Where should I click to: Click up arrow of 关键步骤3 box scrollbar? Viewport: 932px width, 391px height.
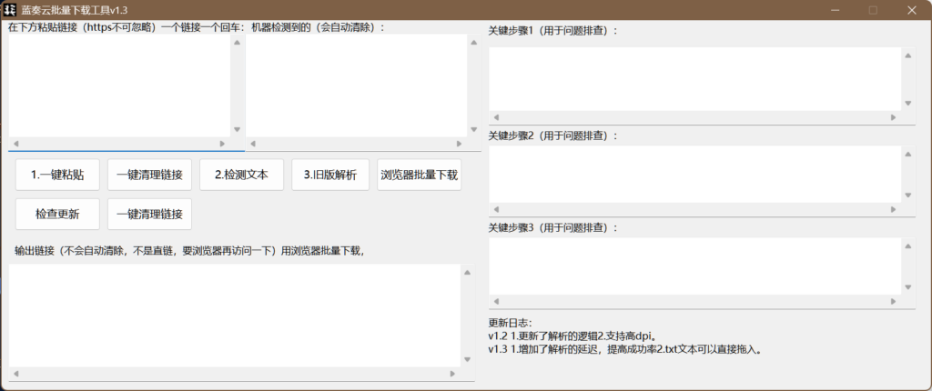[907, 246]
